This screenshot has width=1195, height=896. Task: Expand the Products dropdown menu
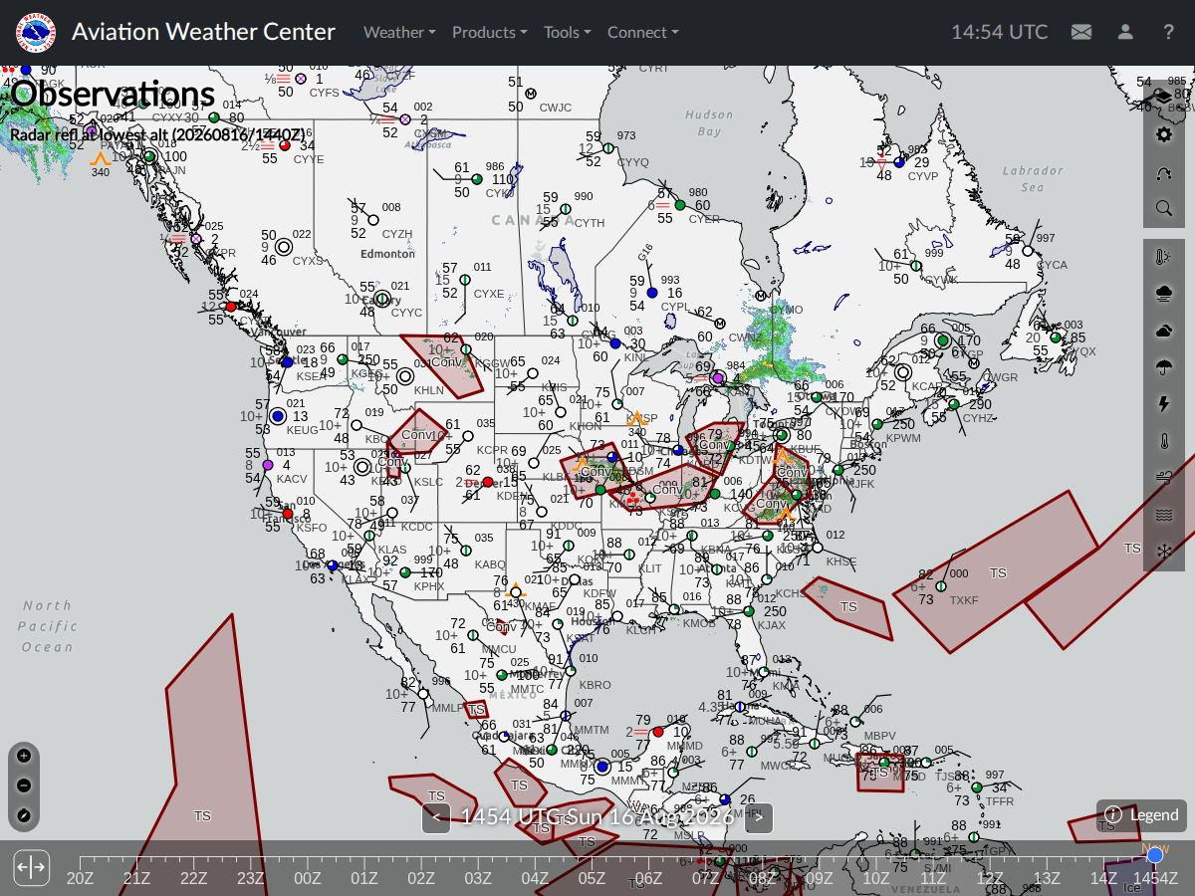click(489, 32)
